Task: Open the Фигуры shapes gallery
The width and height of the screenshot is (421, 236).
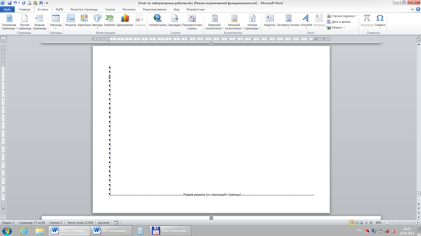Action: [97, 22]
